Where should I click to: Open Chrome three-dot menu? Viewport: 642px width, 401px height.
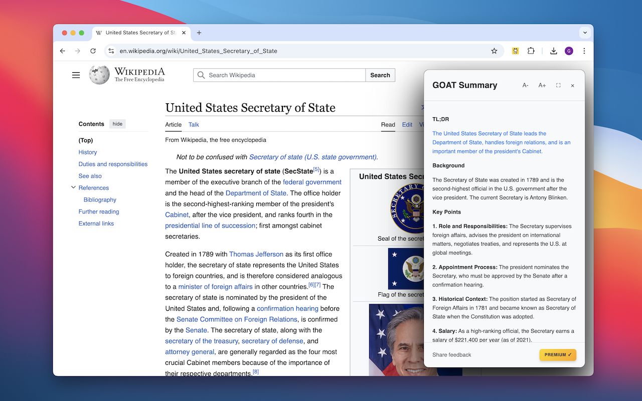coord(584,51)
